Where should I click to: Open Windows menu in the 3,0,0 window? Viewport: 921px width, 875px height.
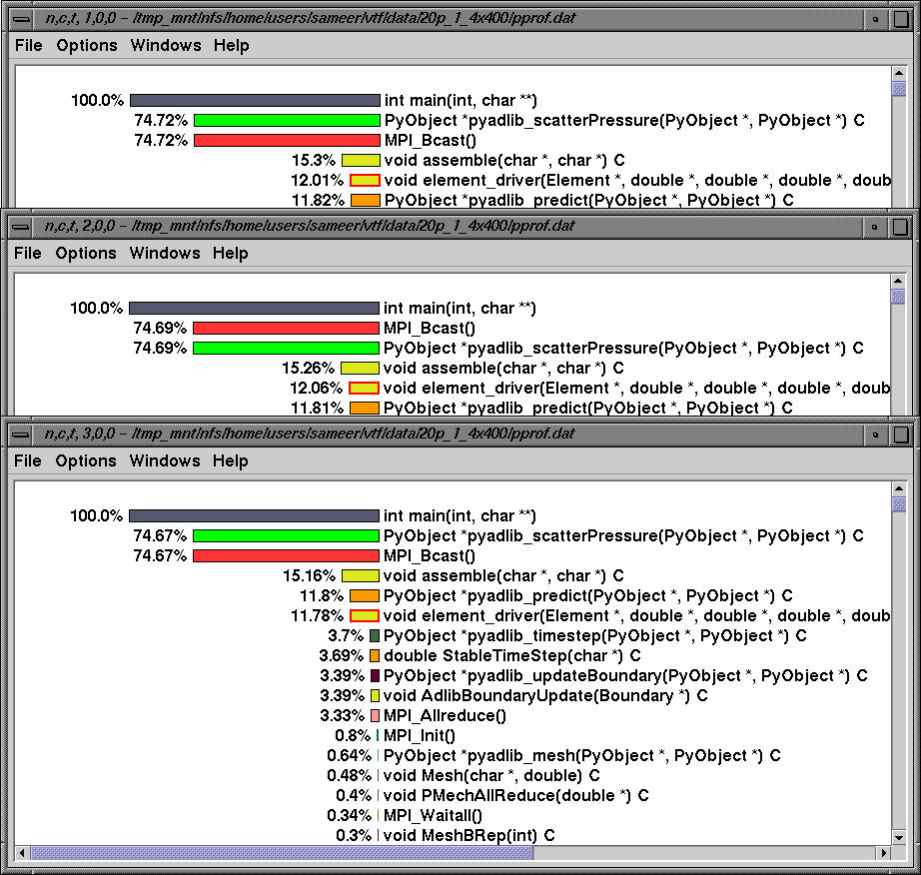[165, 461]
